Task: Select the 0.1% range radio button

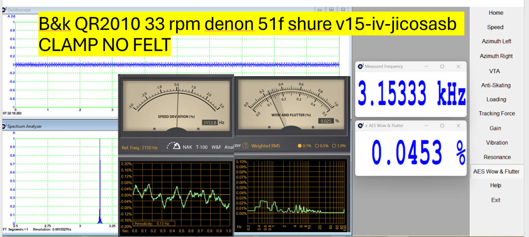Action: point(300,146)
